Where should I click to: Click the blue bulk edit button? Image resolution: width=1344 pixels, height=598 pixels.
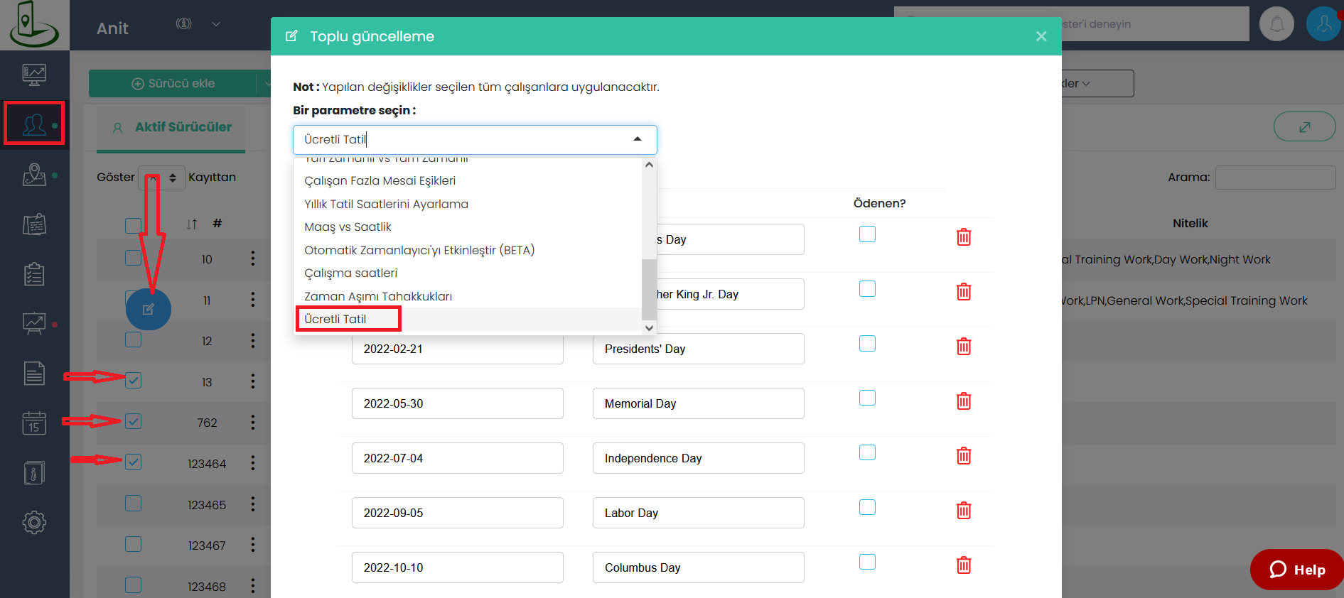click(x=149, y=309)
